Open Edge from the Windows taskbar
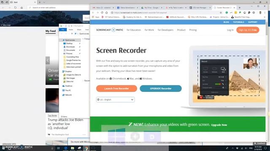 66,148
